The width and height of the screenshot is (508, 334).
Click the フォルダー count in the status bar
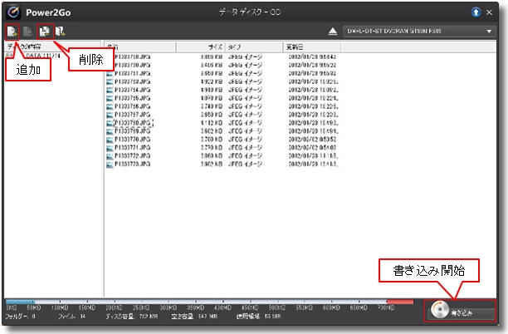20,317
